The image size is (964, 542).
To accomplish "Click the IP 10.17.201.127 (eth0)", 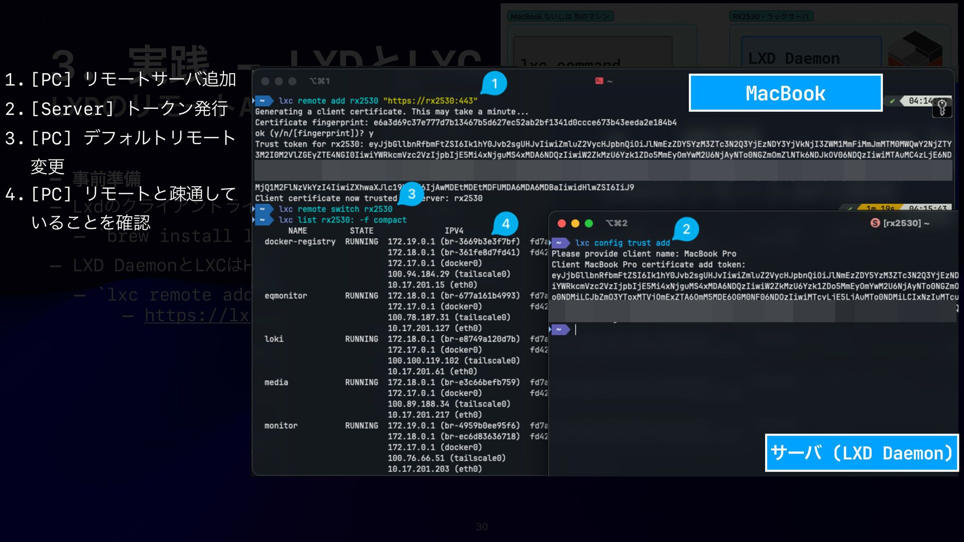I will point(435,328).
